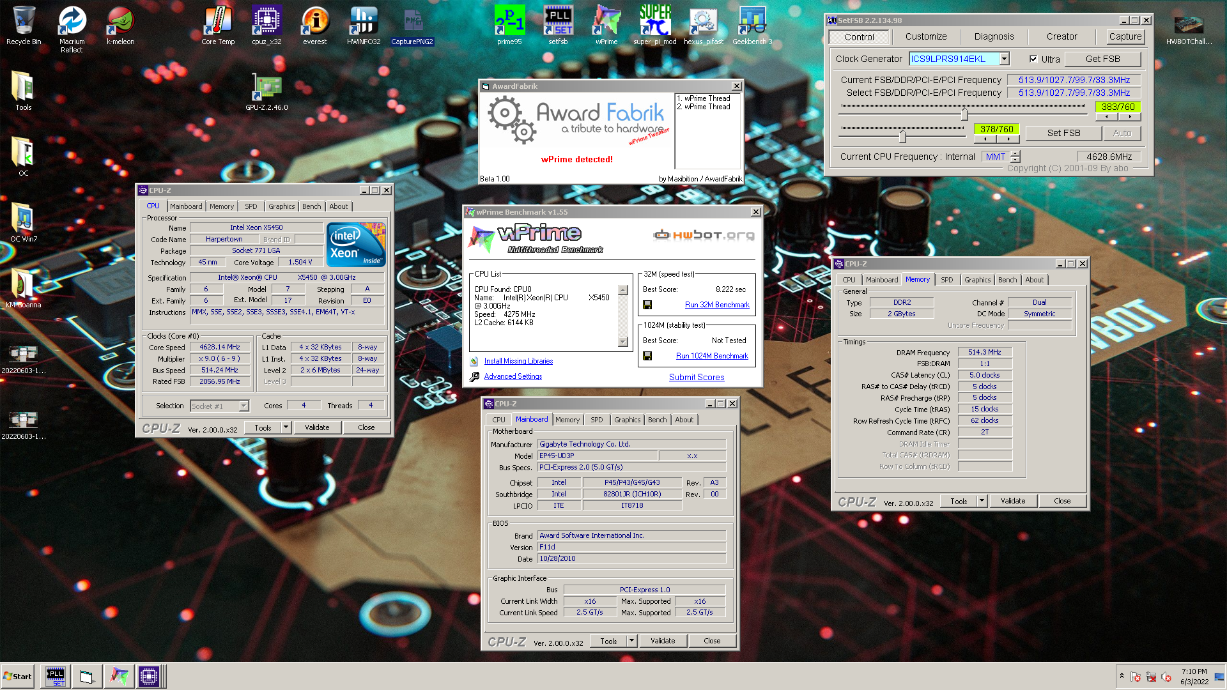This screenshot has height=690, width=1227.
Task: Click scroll down arrow in wPrime CPU List
Action: pos(623,342)
